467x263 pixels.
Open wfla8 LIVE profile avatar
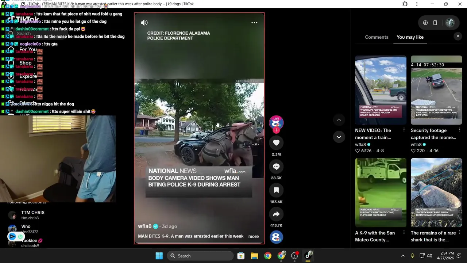276,122
